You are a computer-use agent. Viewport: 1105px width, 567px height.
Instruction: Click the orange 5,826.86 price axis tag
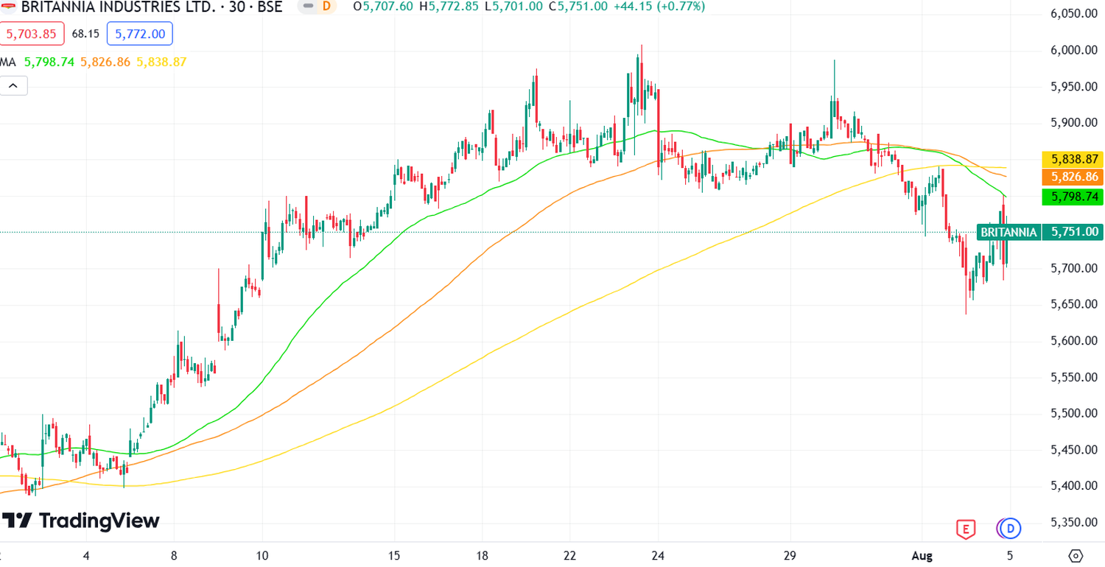click(1073, 177)
